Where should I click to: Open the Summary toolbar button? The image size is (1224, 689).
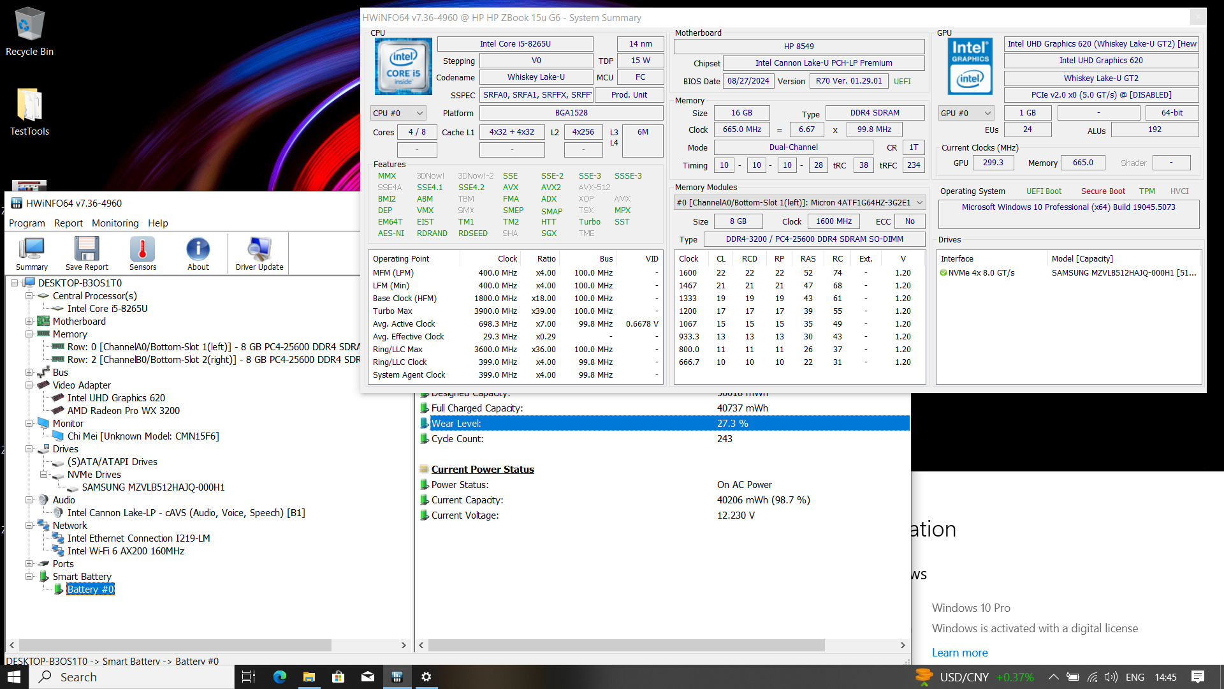[x=32, y=254]
